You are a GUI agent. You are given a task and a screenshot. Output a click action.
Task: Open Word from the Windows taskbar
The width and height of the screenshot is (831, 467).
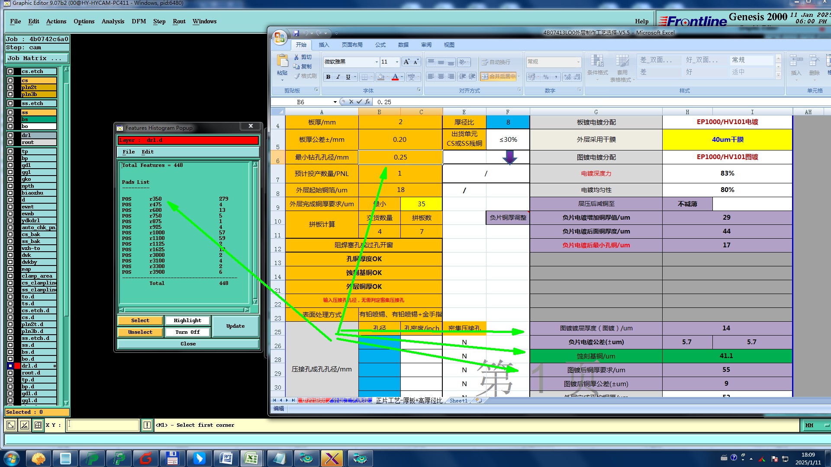[226, 458]
